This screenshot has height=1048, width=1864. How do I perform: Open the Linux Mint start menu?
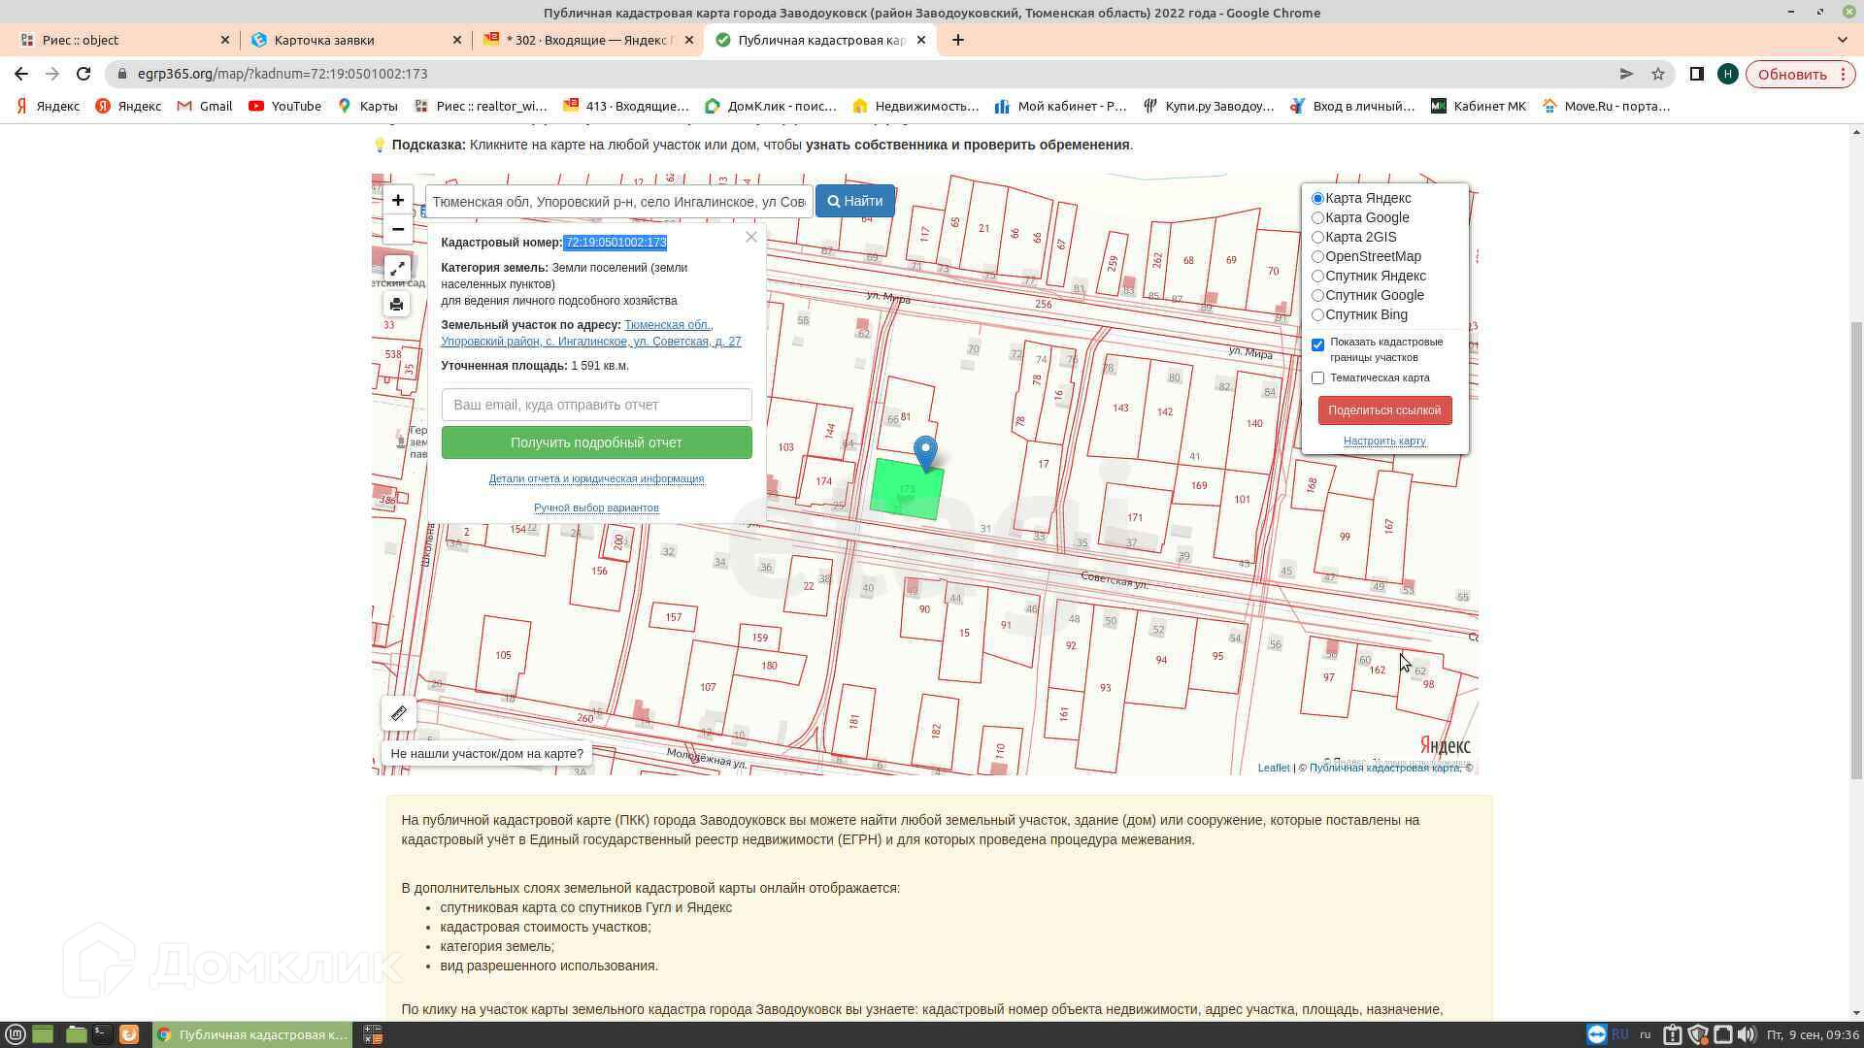tap(16, 1034)
